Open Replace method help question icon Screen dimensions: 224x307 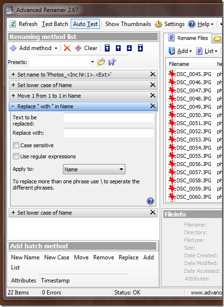150,201
